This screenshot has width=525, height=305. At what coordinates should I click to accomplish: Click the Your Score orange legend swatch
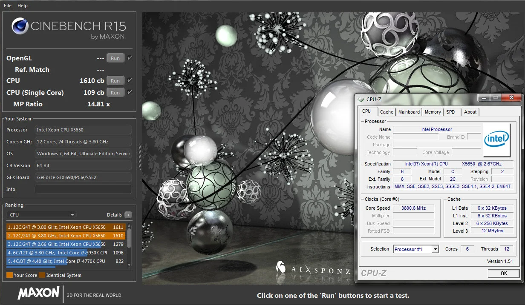point(9,275)
